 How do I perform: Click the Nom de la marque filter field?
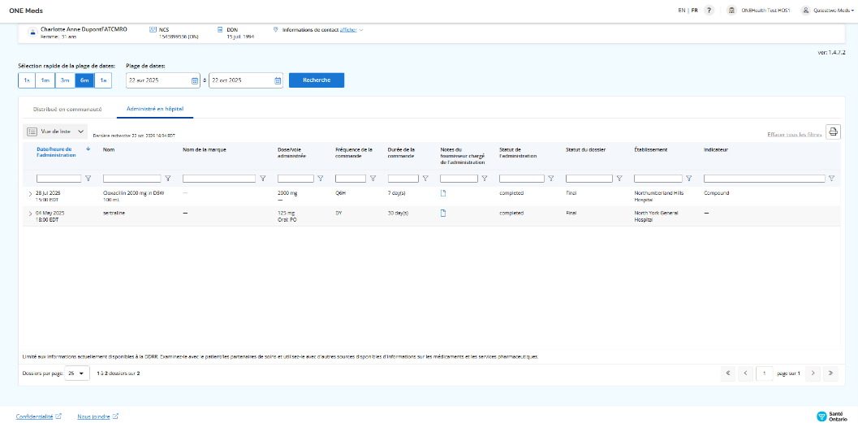tap(219, 179)
